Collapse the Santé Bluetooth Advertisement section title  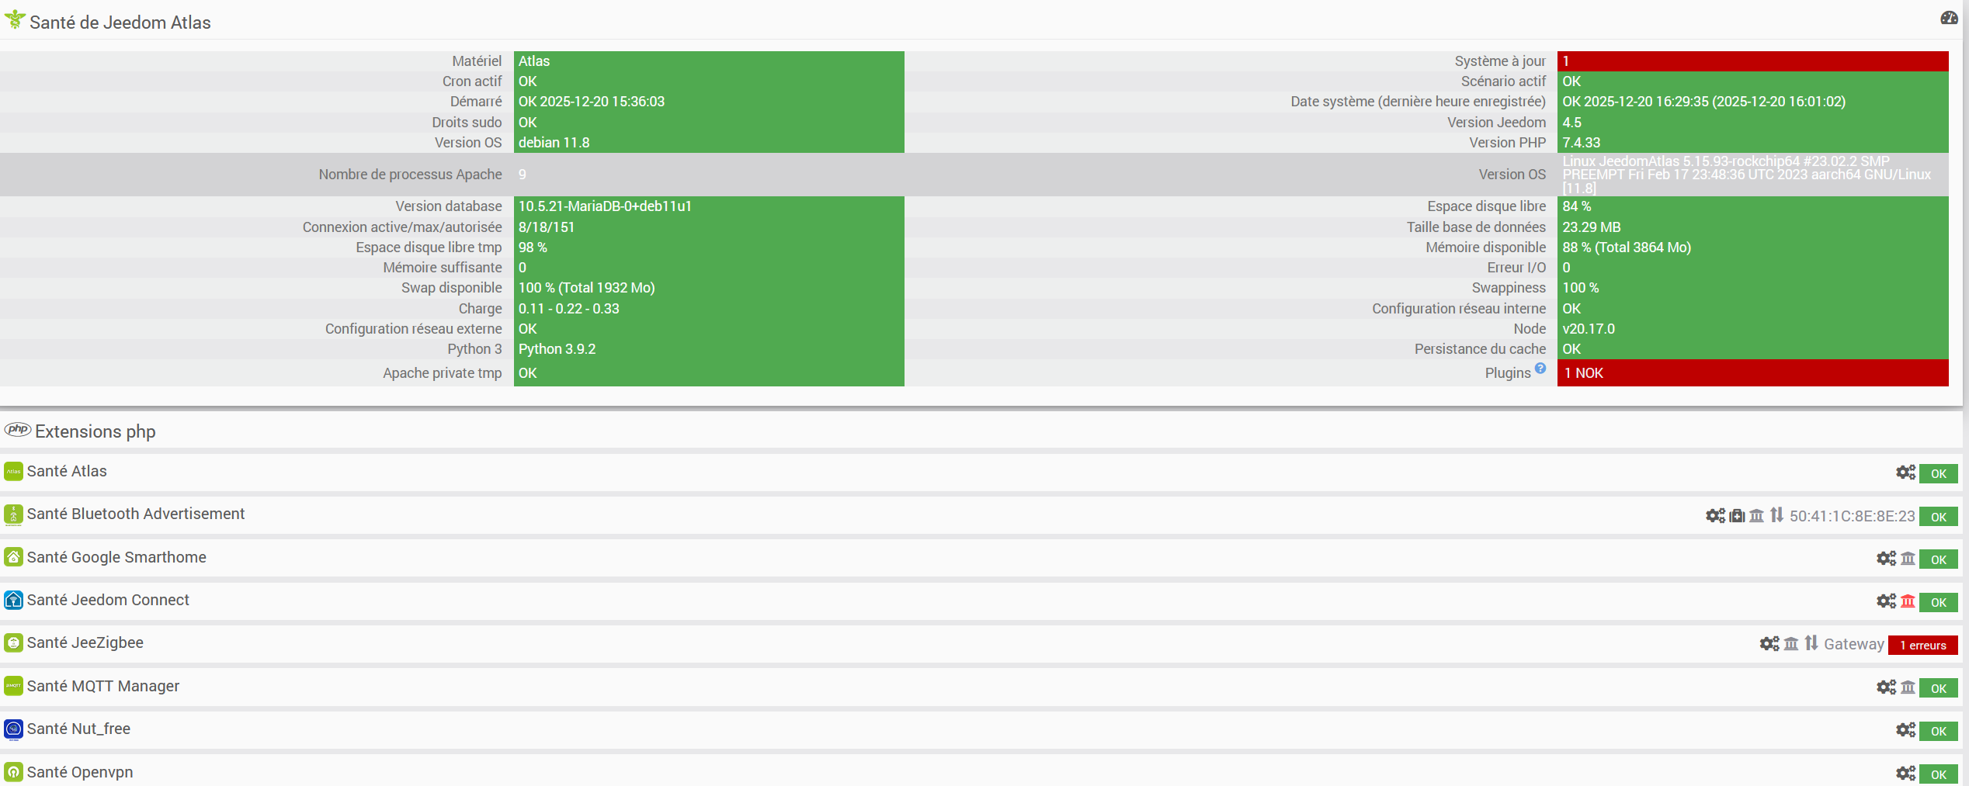click(135, 514)
